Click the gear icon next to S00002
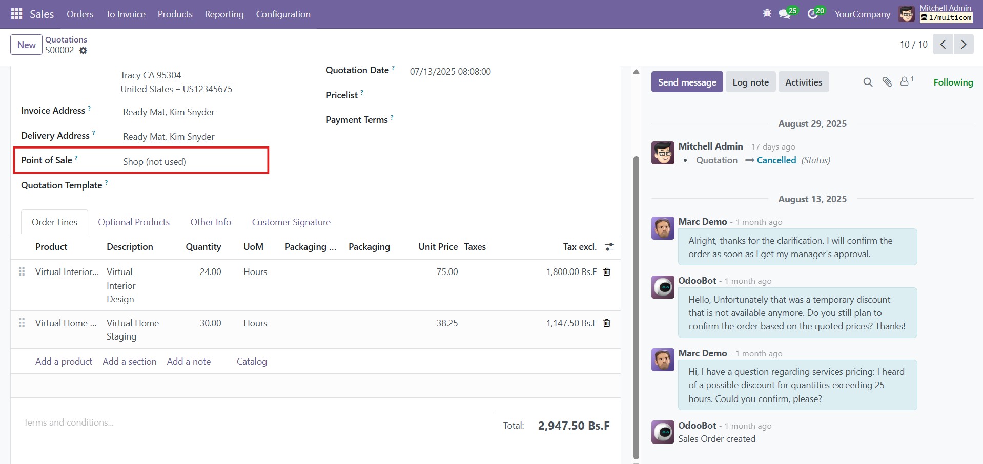Viewport: 983px width, 464px height. (x=83, y=51)
